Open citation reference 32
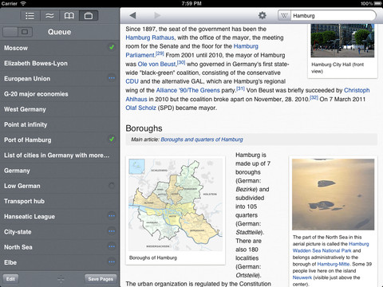This screenshot has width=383, height=287. pos(314,97)
